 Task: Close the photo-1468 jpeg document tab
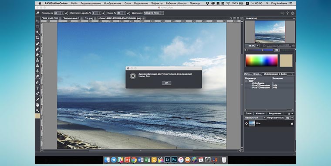144,18
